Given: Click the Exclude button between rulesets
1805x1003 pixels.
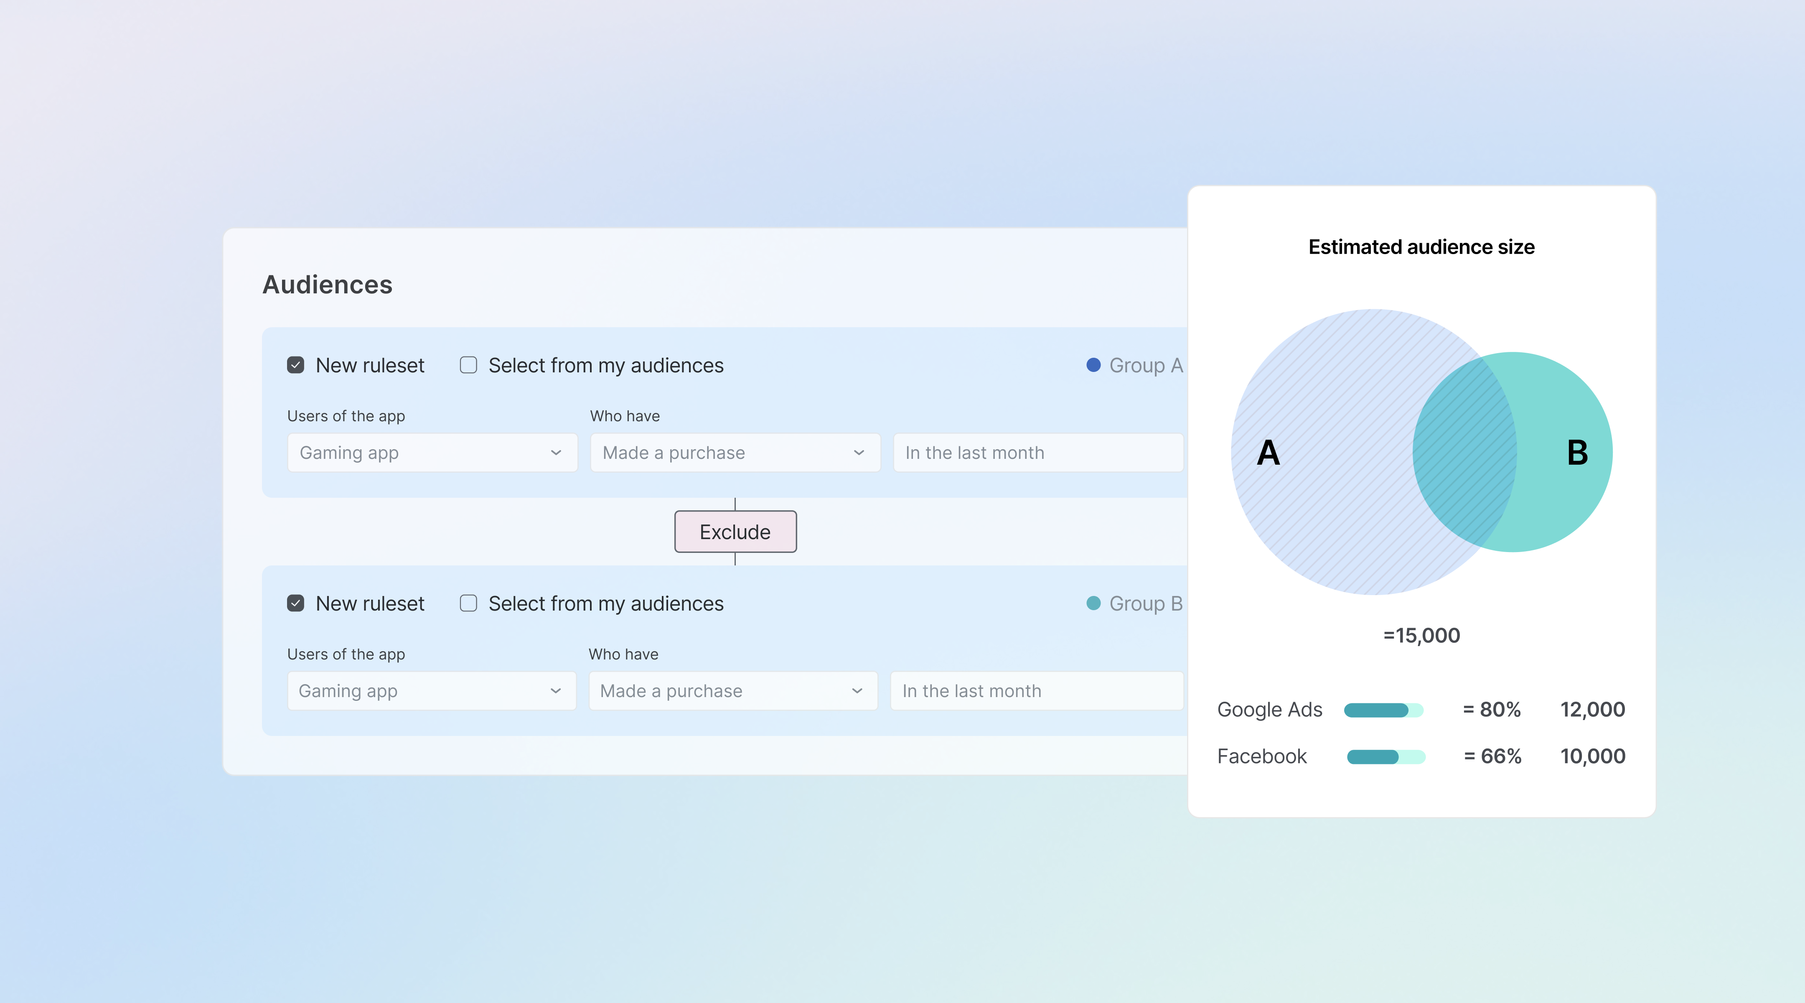Looking at the screenshot, I should tap(735, 531).
